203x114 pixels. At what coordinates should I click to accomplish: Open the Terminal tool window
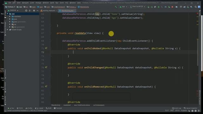point(58,108)
